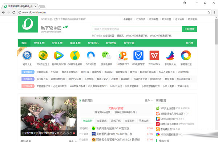Click the 雷电模拟器 recommendation icon
Viewport: 218px width, 142px height.
point(158,129)
